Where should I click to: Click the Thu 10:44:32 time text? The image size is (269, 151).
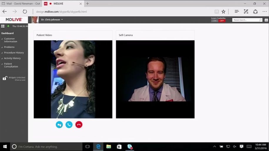click(20, 26)
